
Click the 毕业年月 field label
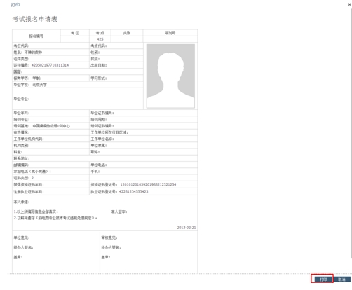(22, 113)
